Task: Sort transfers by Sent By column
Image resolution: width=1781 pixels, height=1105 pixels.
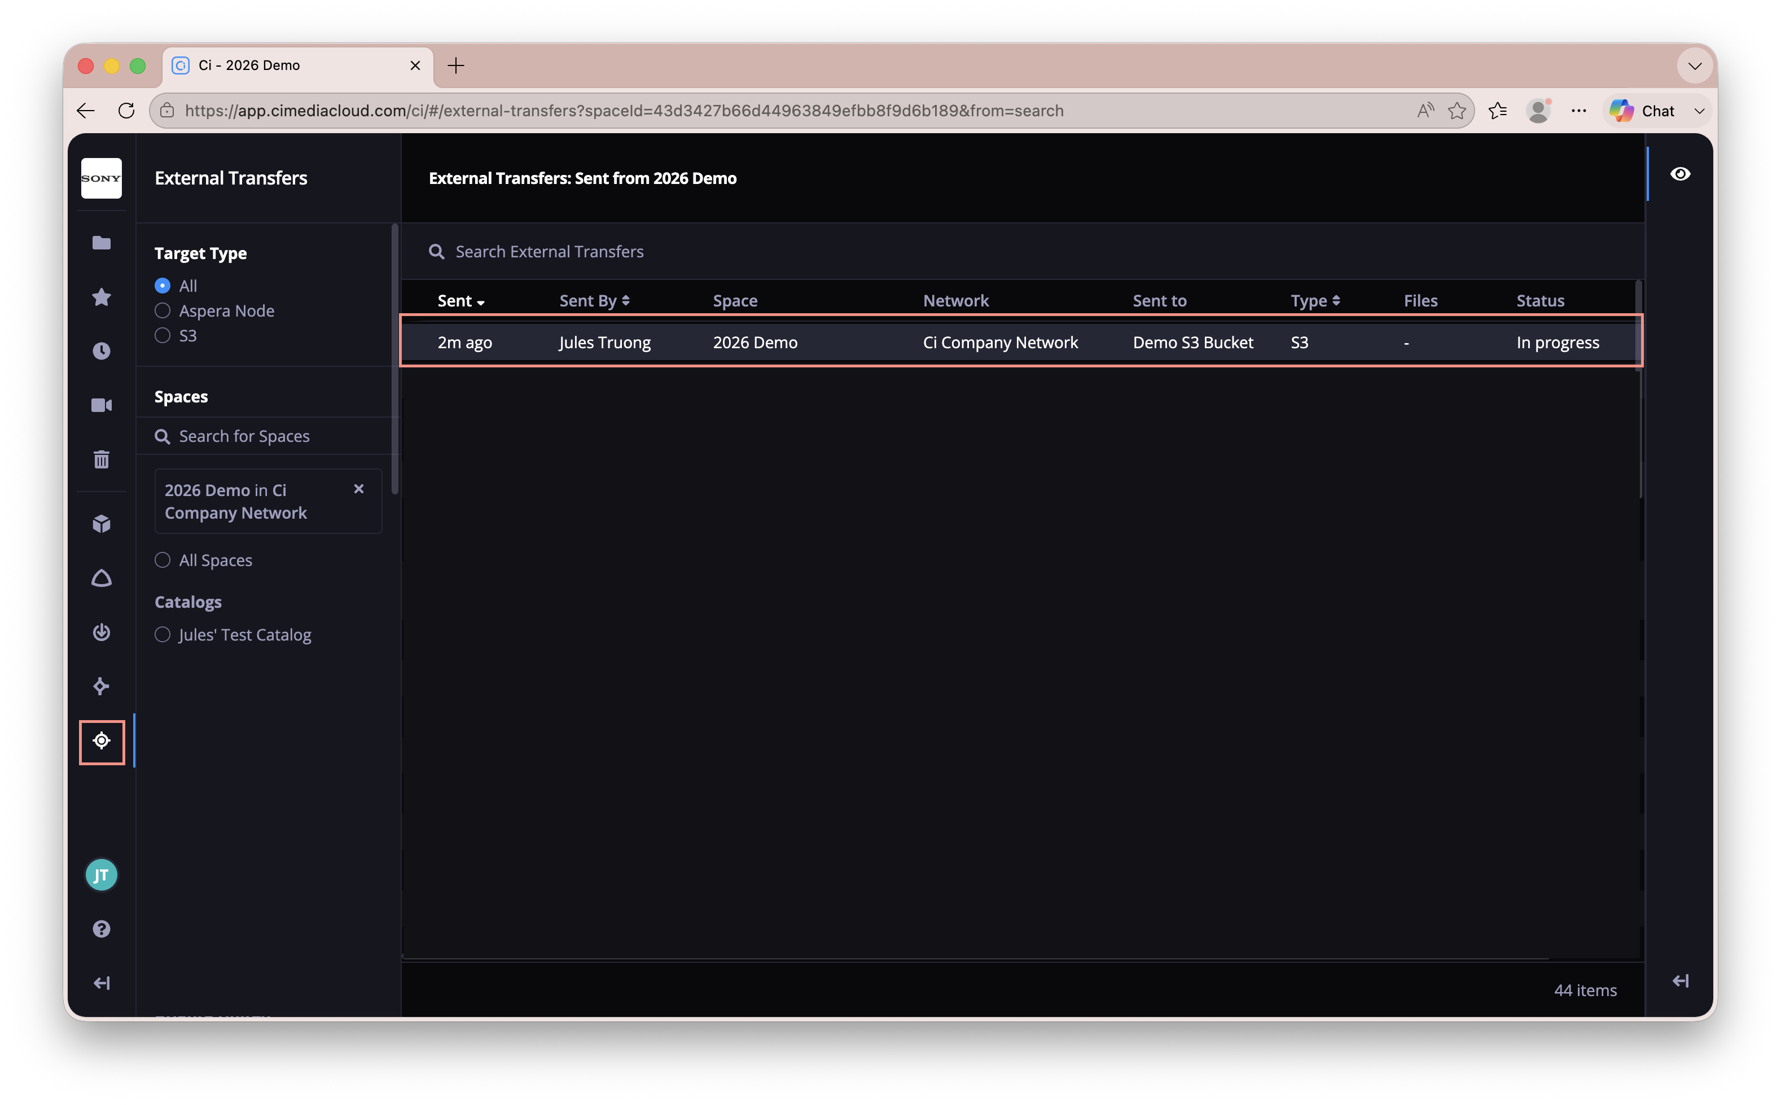Action: tap(594, 300)
